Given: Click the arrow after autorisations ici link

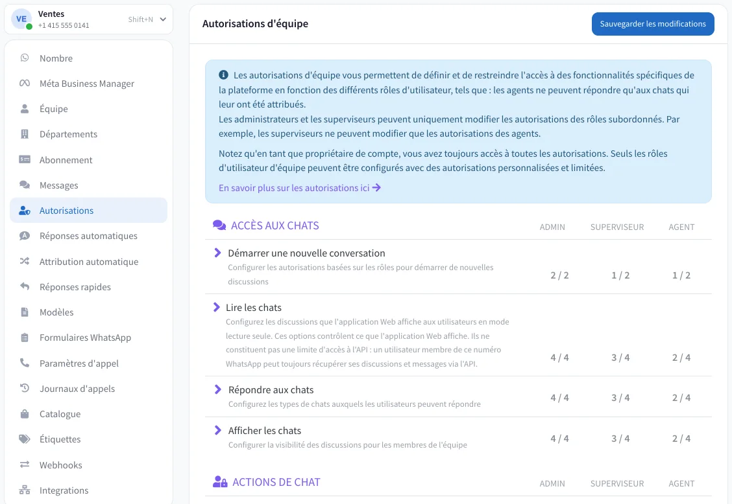Looking at the screenshot, I should click(x=376, y=187).
